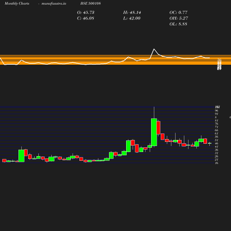The image size is (231, 231).
Task: Click the 'OH: 5.27' value
Action: (x=179, y=18)
